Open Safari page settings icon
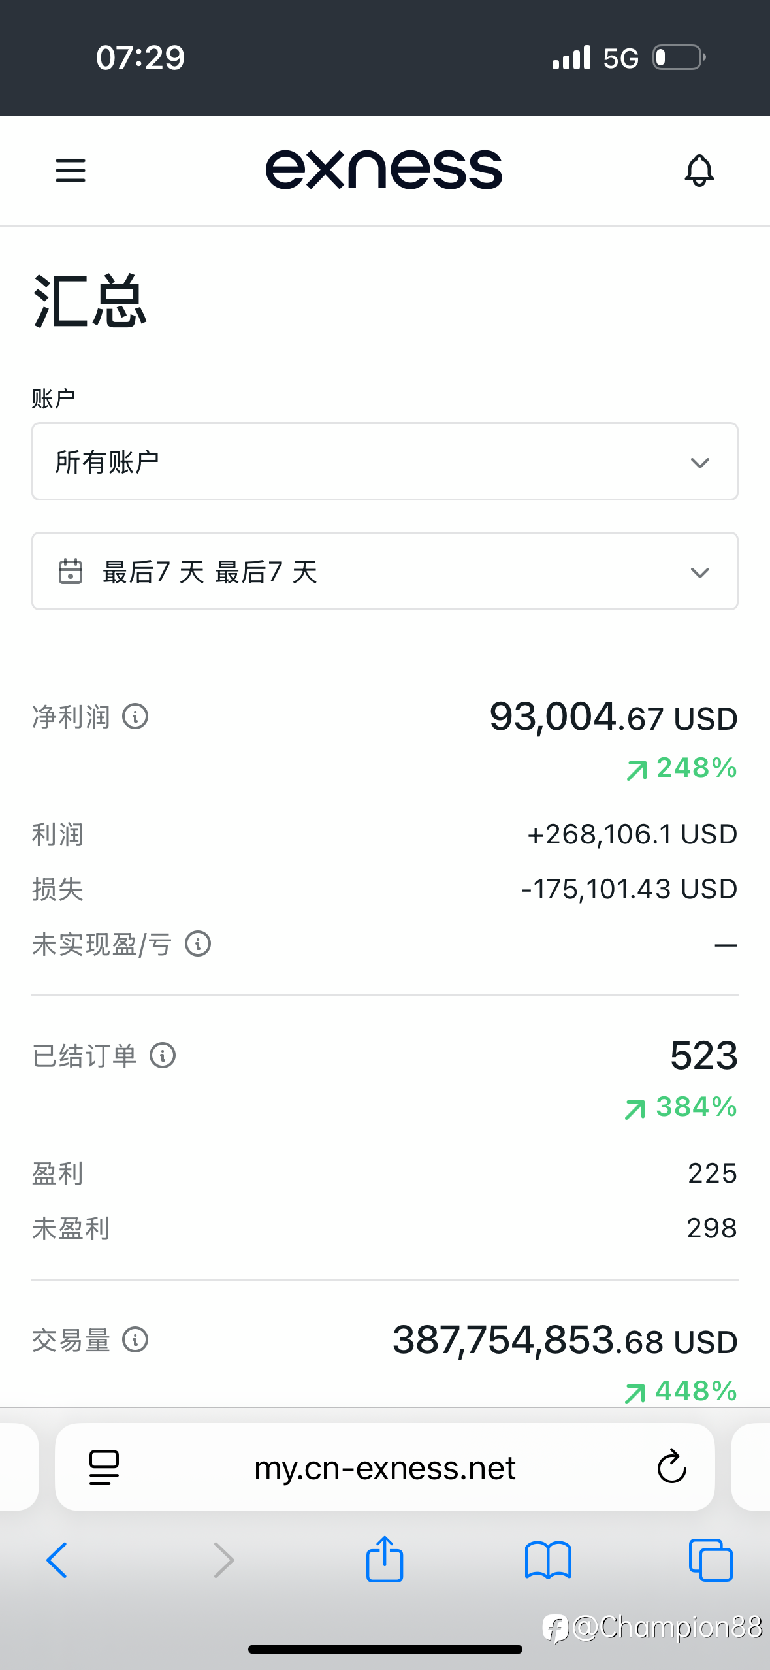Image resolution: width=770 pixels, height=1670 pixels. click(x=104, y=1467)
